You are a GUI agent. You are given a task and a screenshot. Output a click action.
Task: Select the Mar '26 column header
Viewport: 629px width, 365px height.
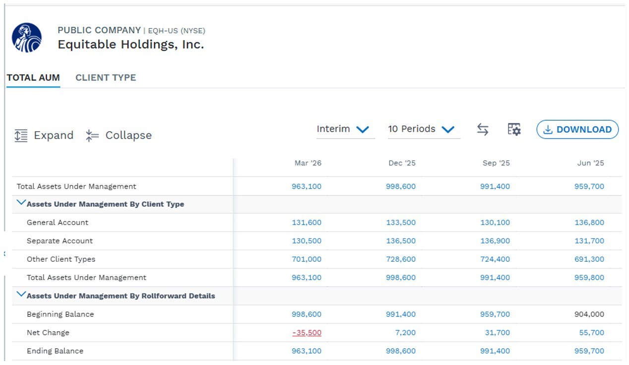pos(308,163)
